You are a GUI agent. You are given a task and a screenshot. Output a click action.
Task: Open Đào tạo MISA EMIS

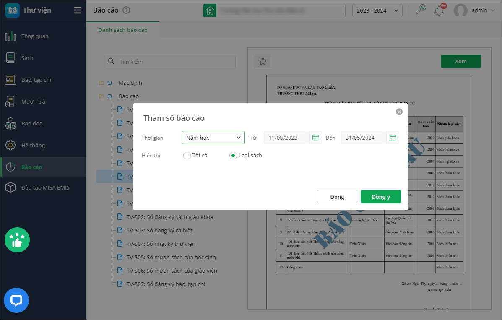coord(43,187)
